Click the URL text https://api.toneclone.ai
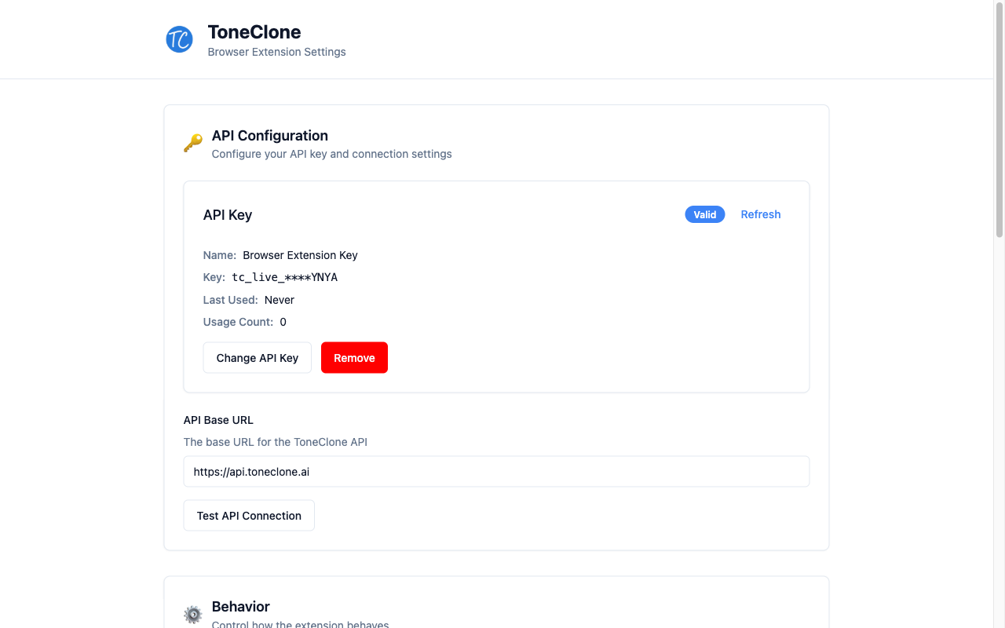1005x628 pixels. 251,471
